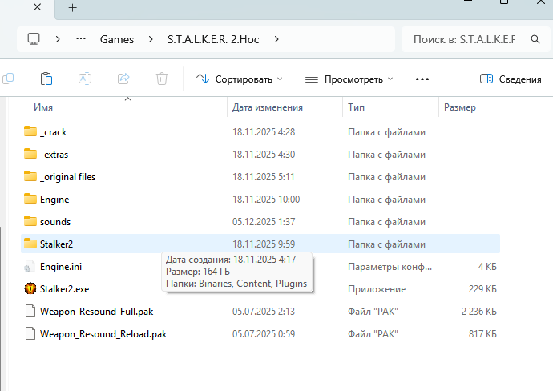
Task: Select the sounds folder icon
Action: pyautogui.click(x=30, y=221)
